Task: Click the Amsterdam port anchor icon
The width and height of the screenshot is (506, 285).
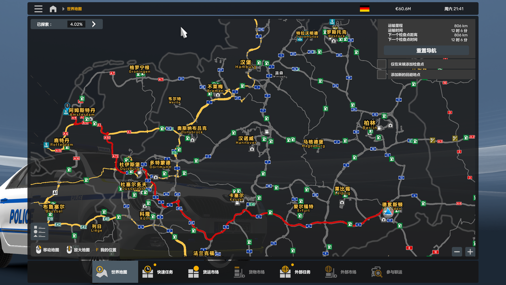Action: tap(66, 112)
